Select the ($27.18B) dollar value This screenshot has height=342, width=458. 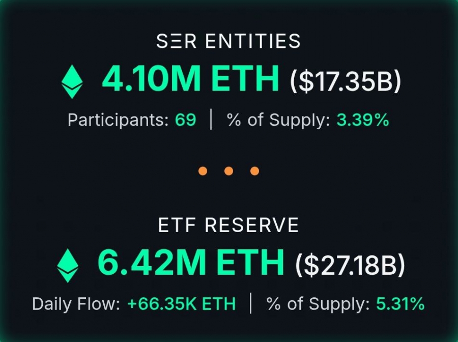point(350,265)
